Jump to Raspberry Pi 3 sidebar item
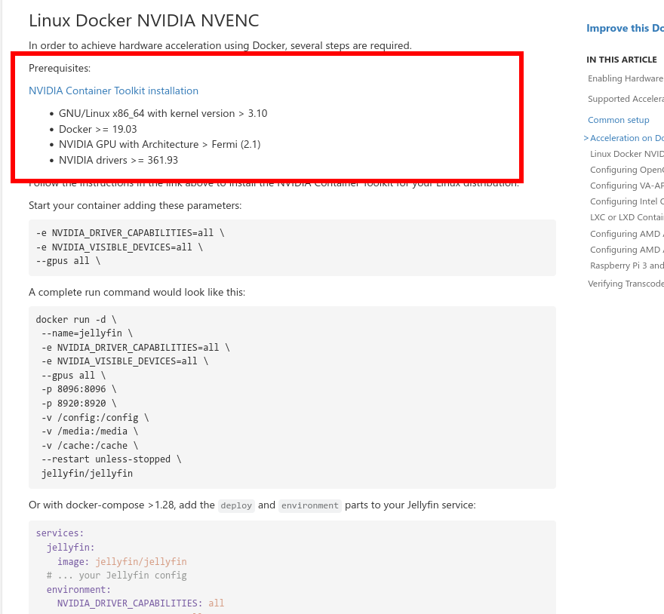The image size is (664, 614). [x=626, y=266]
